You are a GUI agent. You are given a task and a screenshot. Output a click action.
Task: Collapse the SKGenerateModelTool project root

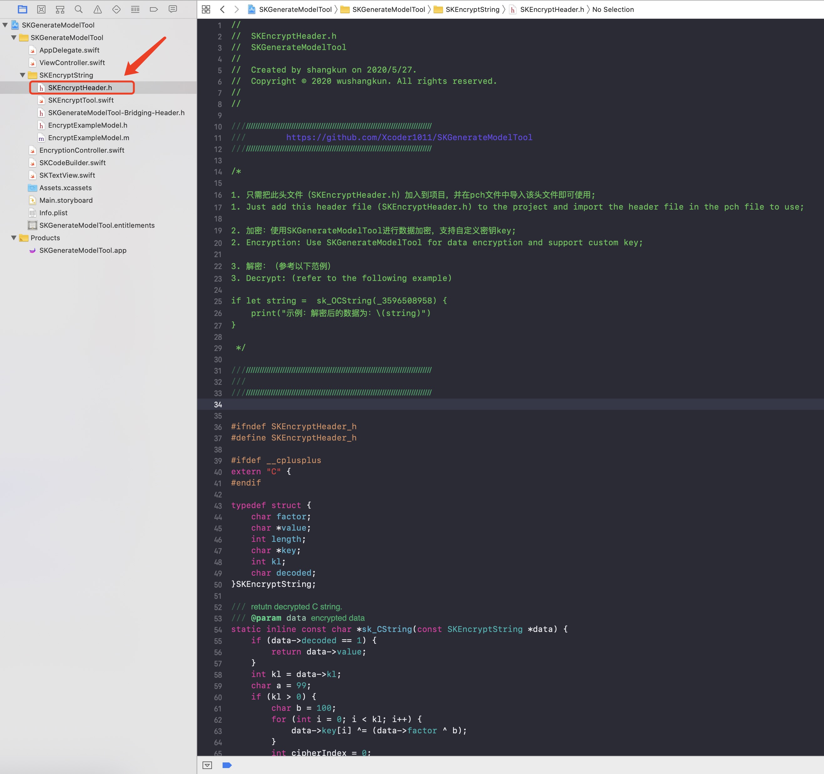(x=5, y=25)
